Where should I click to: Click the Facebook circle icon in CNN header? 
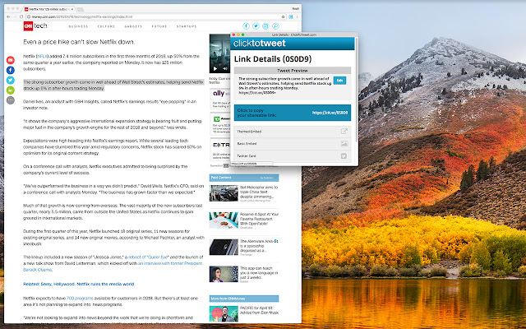coord(247,26)
